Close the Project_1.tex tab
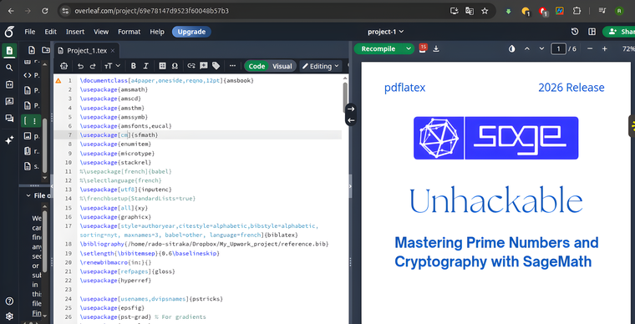Image resolution: width=635 pixels, height=324 pixels. (113, 51)
